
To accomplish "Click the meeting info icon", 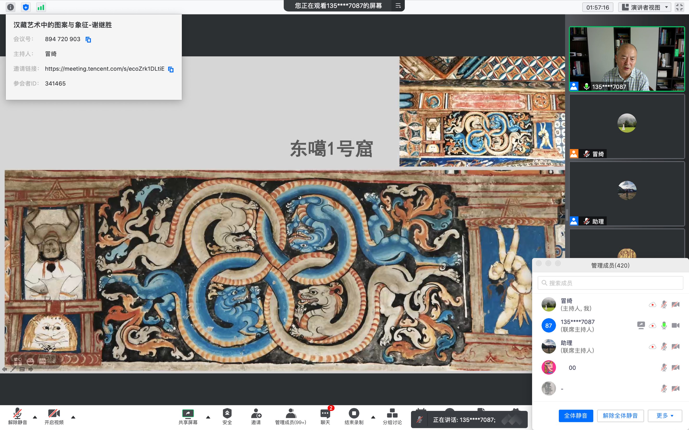I will pyautogui.click(x=10, y=7).
